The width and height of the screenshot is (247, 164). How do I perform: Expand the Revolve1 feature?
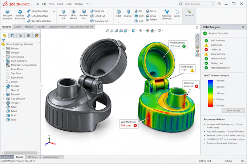pyautogui.click(x=3, y=86)
